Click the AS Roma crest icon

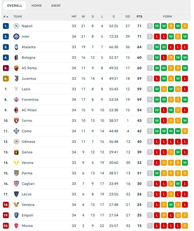pyautogui.click(x=16, y=68)
